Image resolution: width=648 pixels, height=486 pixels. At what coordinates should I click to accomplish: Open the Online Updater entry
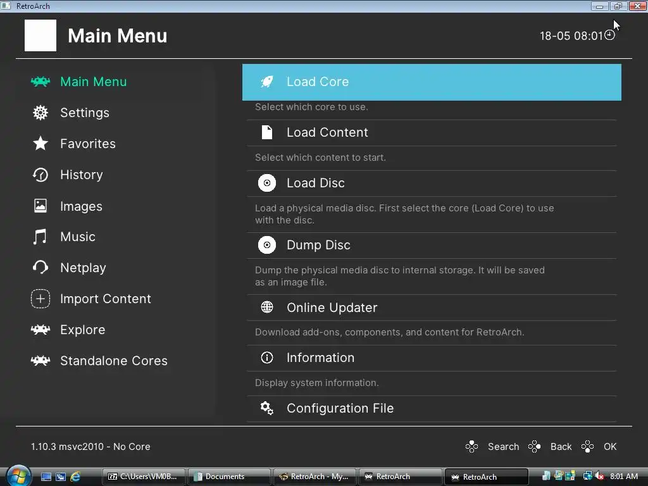[432, 307]
